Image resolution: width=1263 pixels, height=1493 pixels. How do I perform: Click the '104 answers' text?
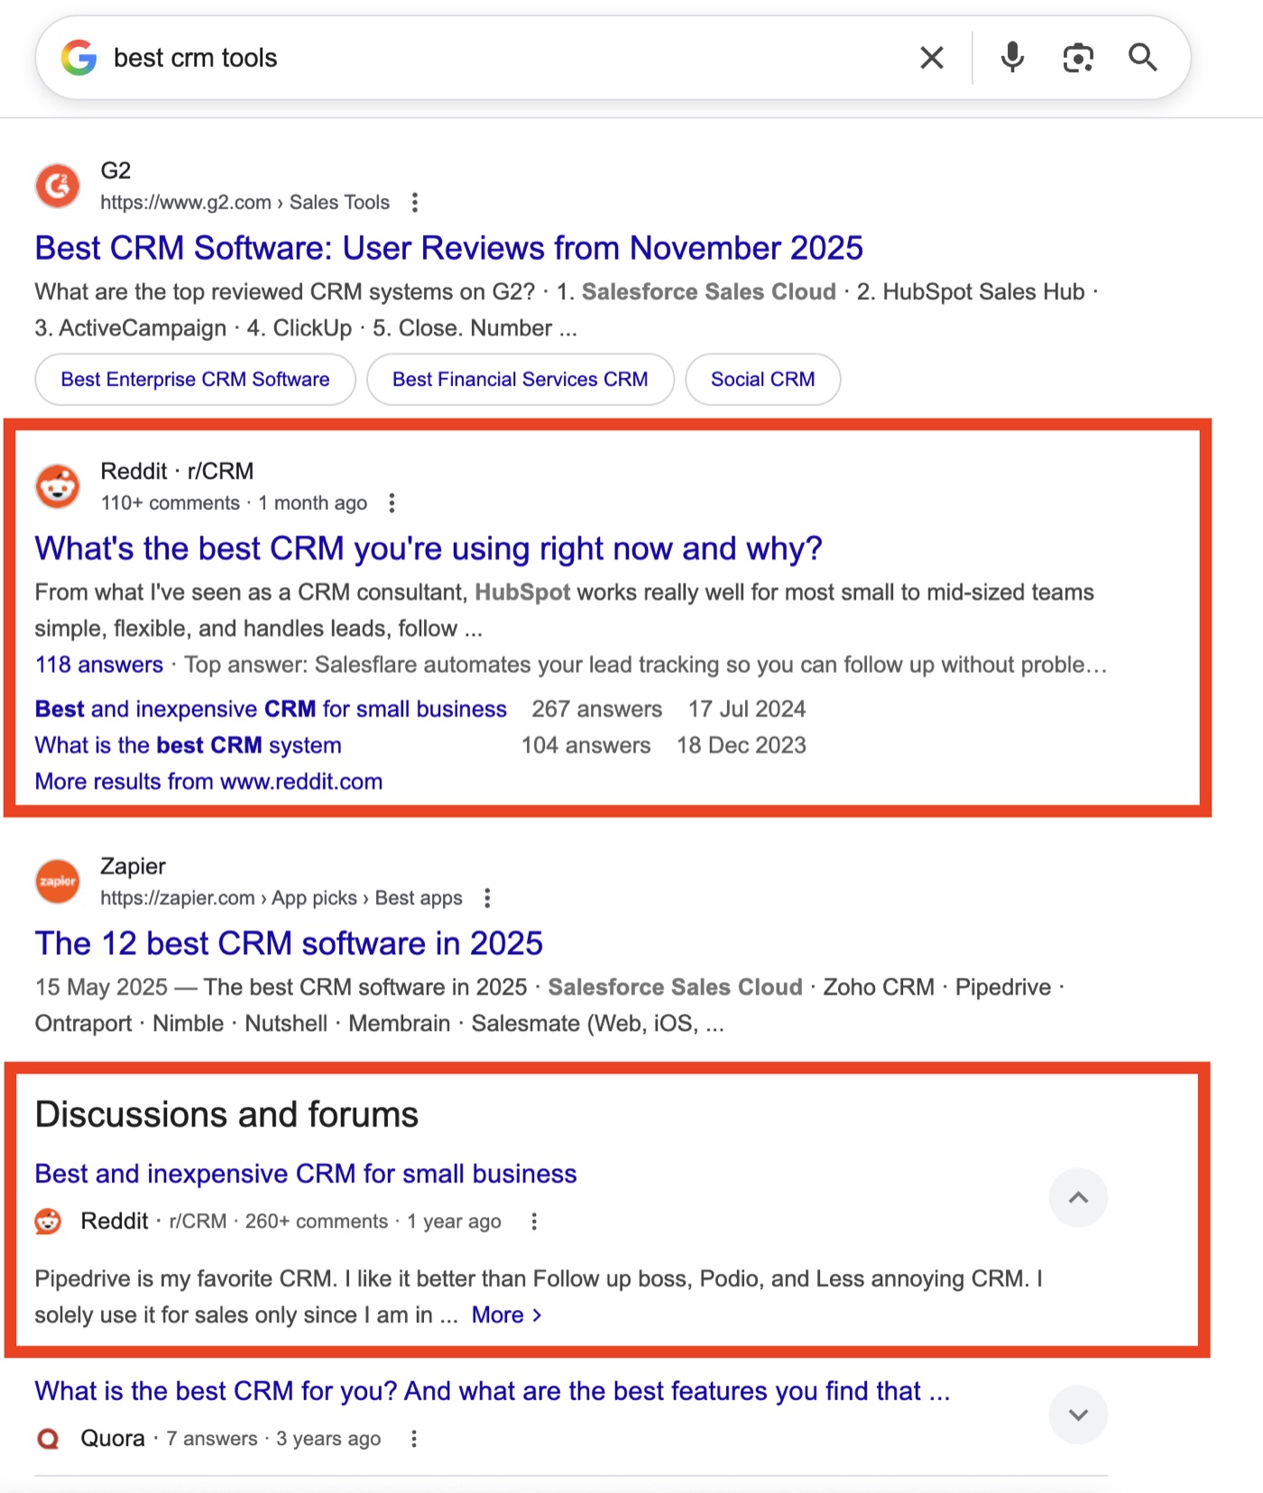pyautogui.click(x=585, y=745)
